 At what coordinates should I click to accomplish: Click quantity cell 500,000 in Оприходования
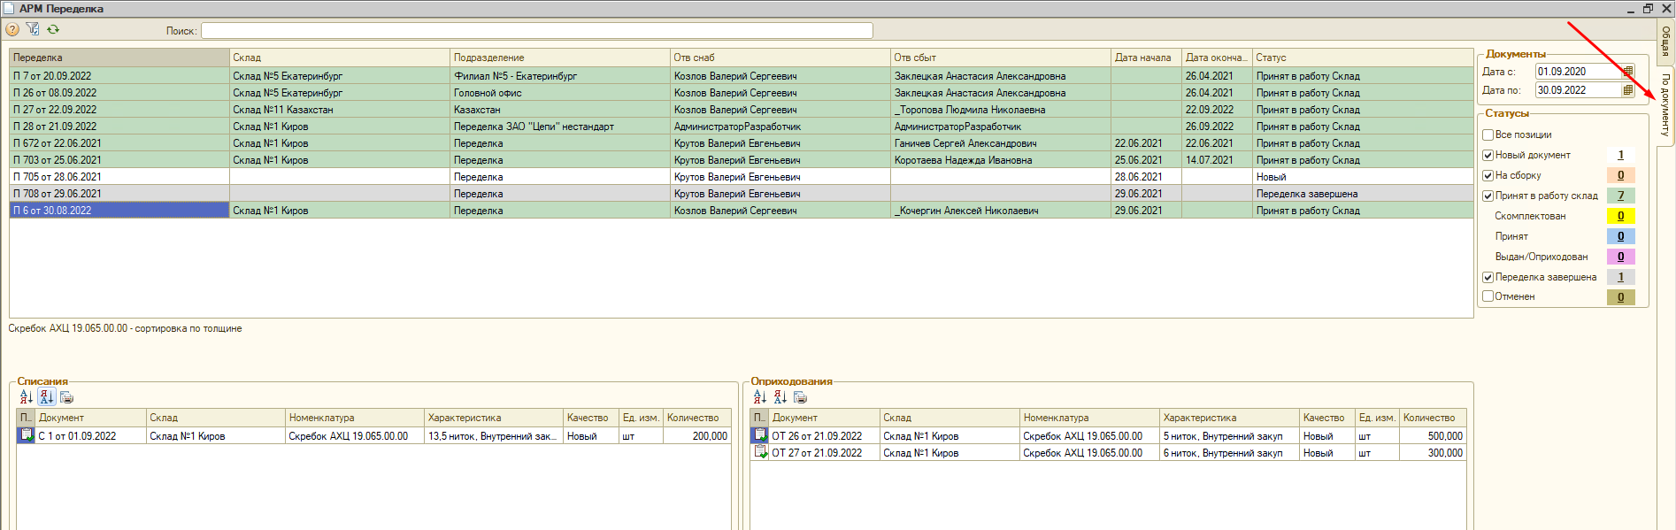pyautogui.click(x=1433, y=436)
